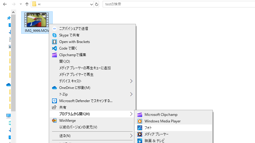Click the share icon beside 共有
255x143 pixels.
point(54,107)
